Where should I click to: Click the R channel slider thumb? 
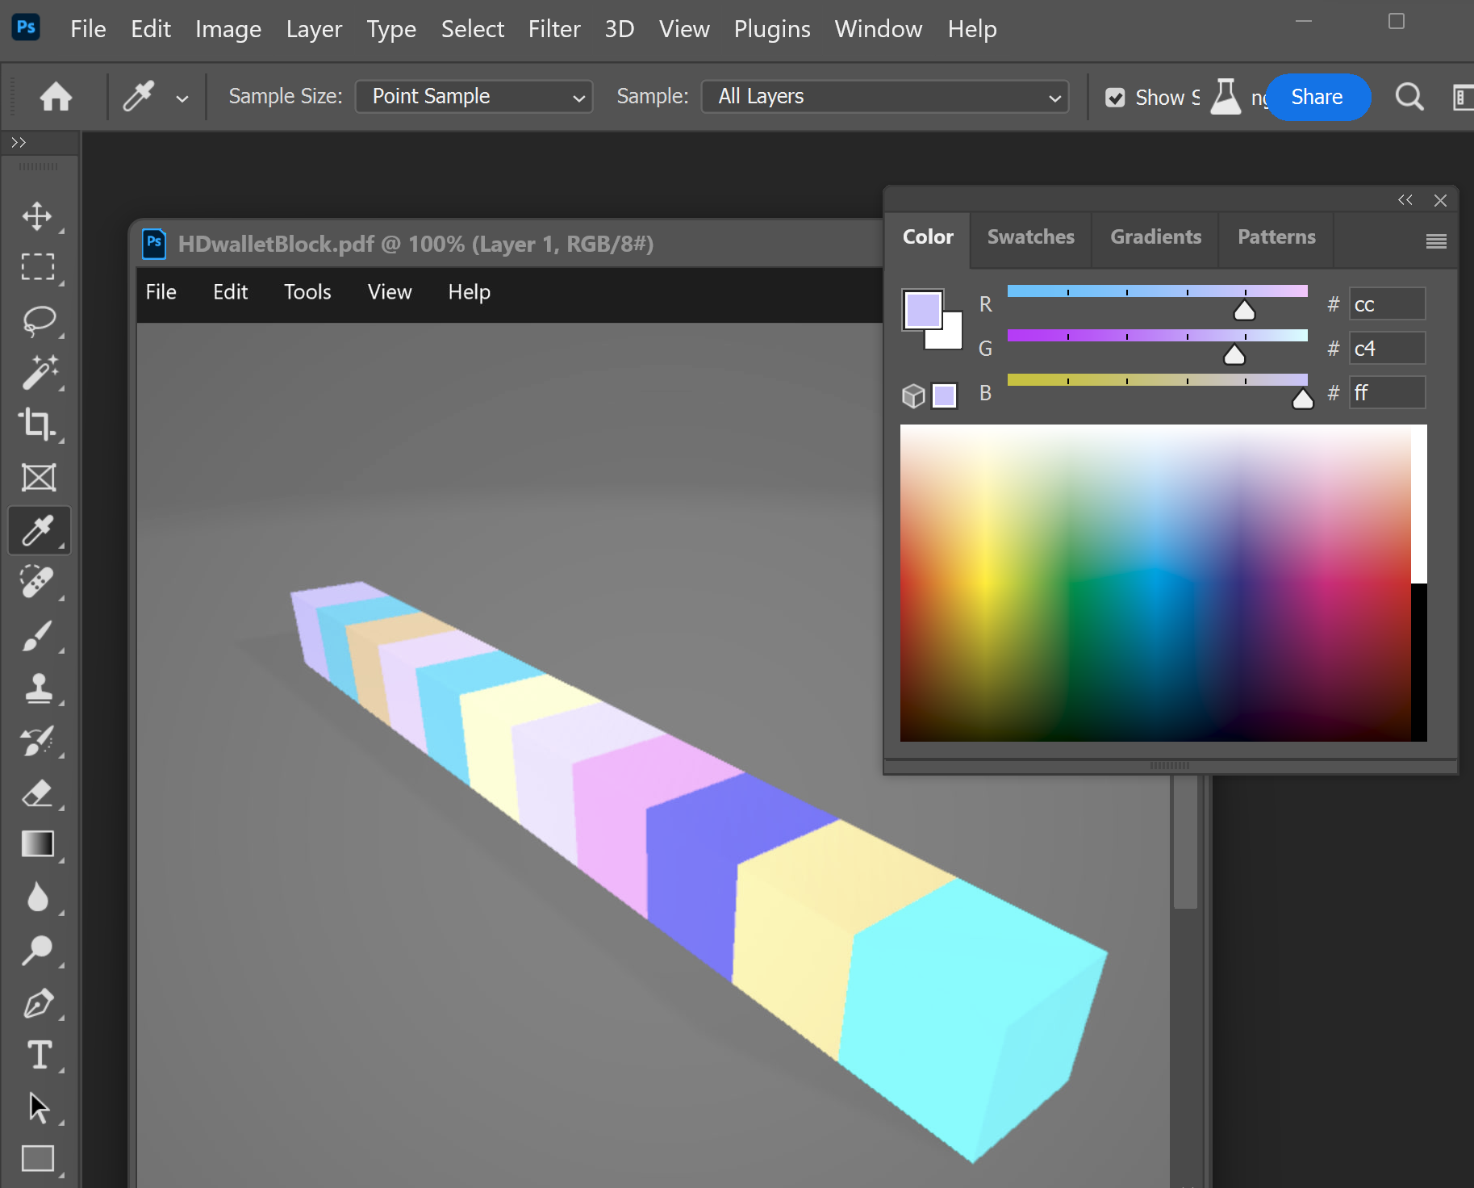1245,310
